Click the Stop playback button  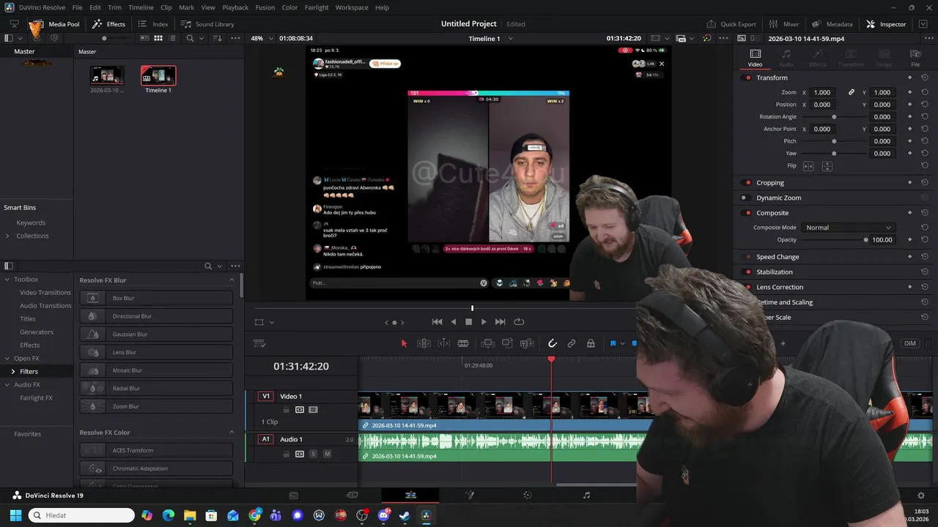point(469,322)
